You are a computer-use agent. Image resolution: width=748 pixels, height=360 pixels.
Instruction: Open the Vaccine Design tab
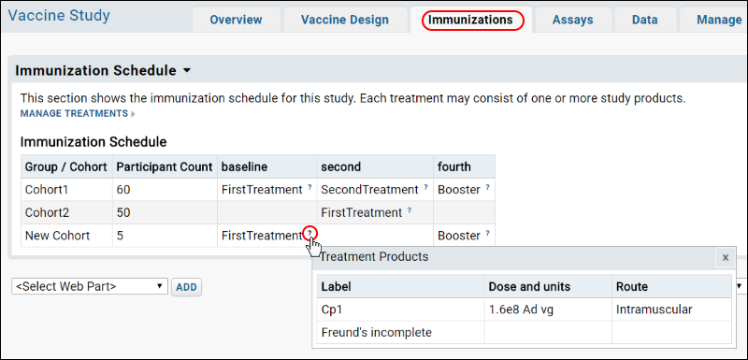(x=345, y=20)
